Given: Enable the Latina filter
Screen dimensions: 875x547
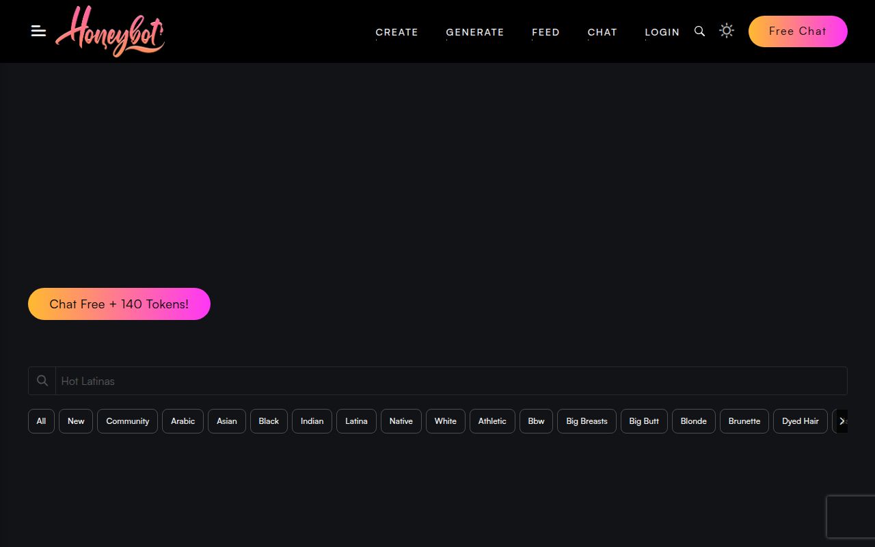Looking at the screenshot, I should tap(356, 421).
